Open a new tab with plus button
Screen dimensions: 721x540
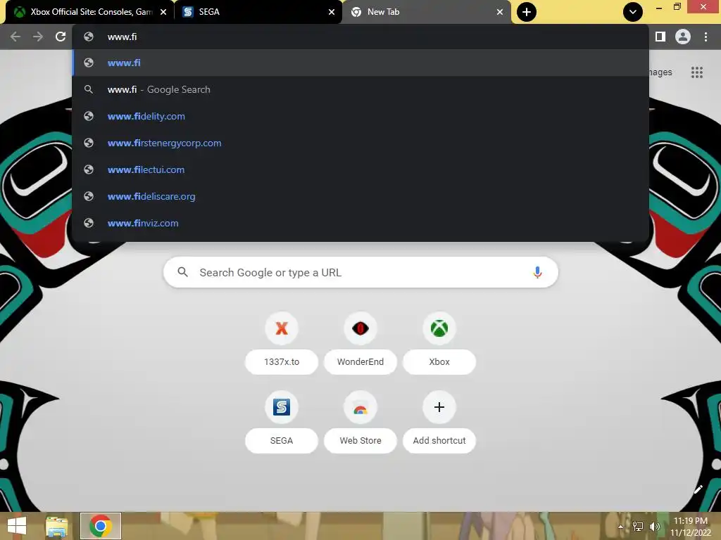527,12
